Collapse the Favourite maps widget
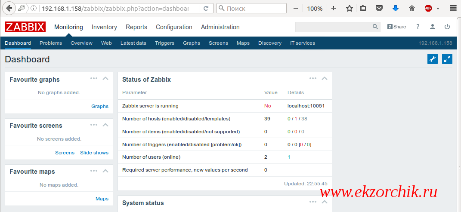Viewport: 461px width, 212px height. 105,171
